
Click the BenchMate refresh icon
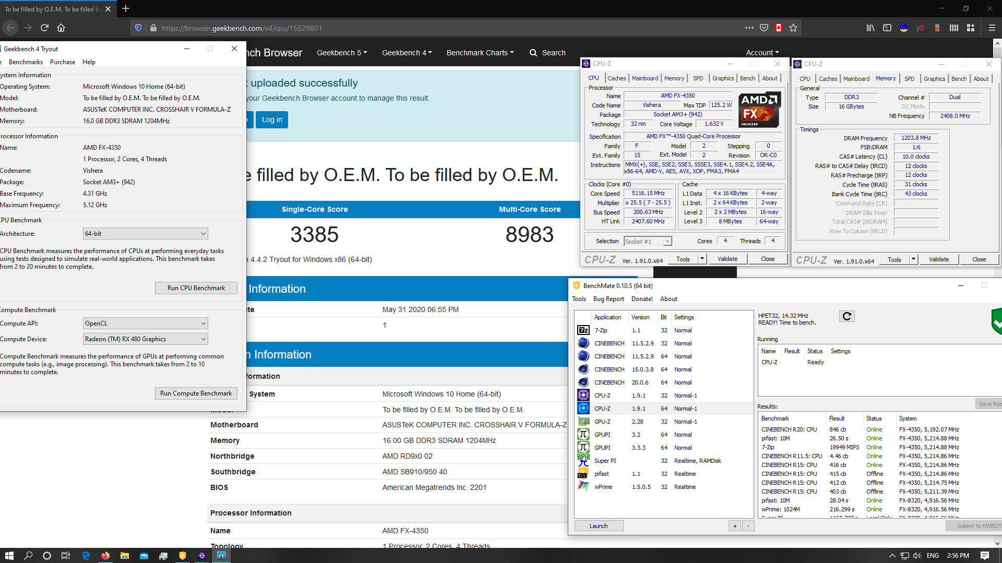pos(847,316)
